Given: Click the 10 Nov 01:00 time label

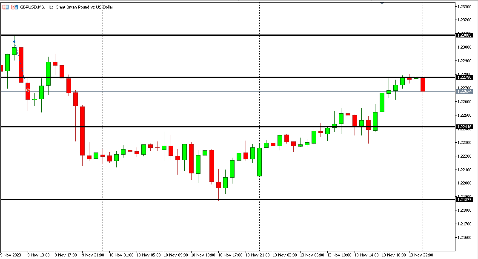Looking at the screenshot, I should [121, 255].
